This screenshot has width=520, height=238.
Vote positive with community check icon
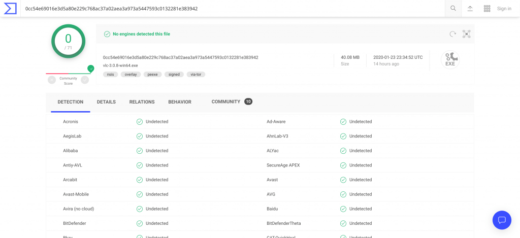click(85, 80)
